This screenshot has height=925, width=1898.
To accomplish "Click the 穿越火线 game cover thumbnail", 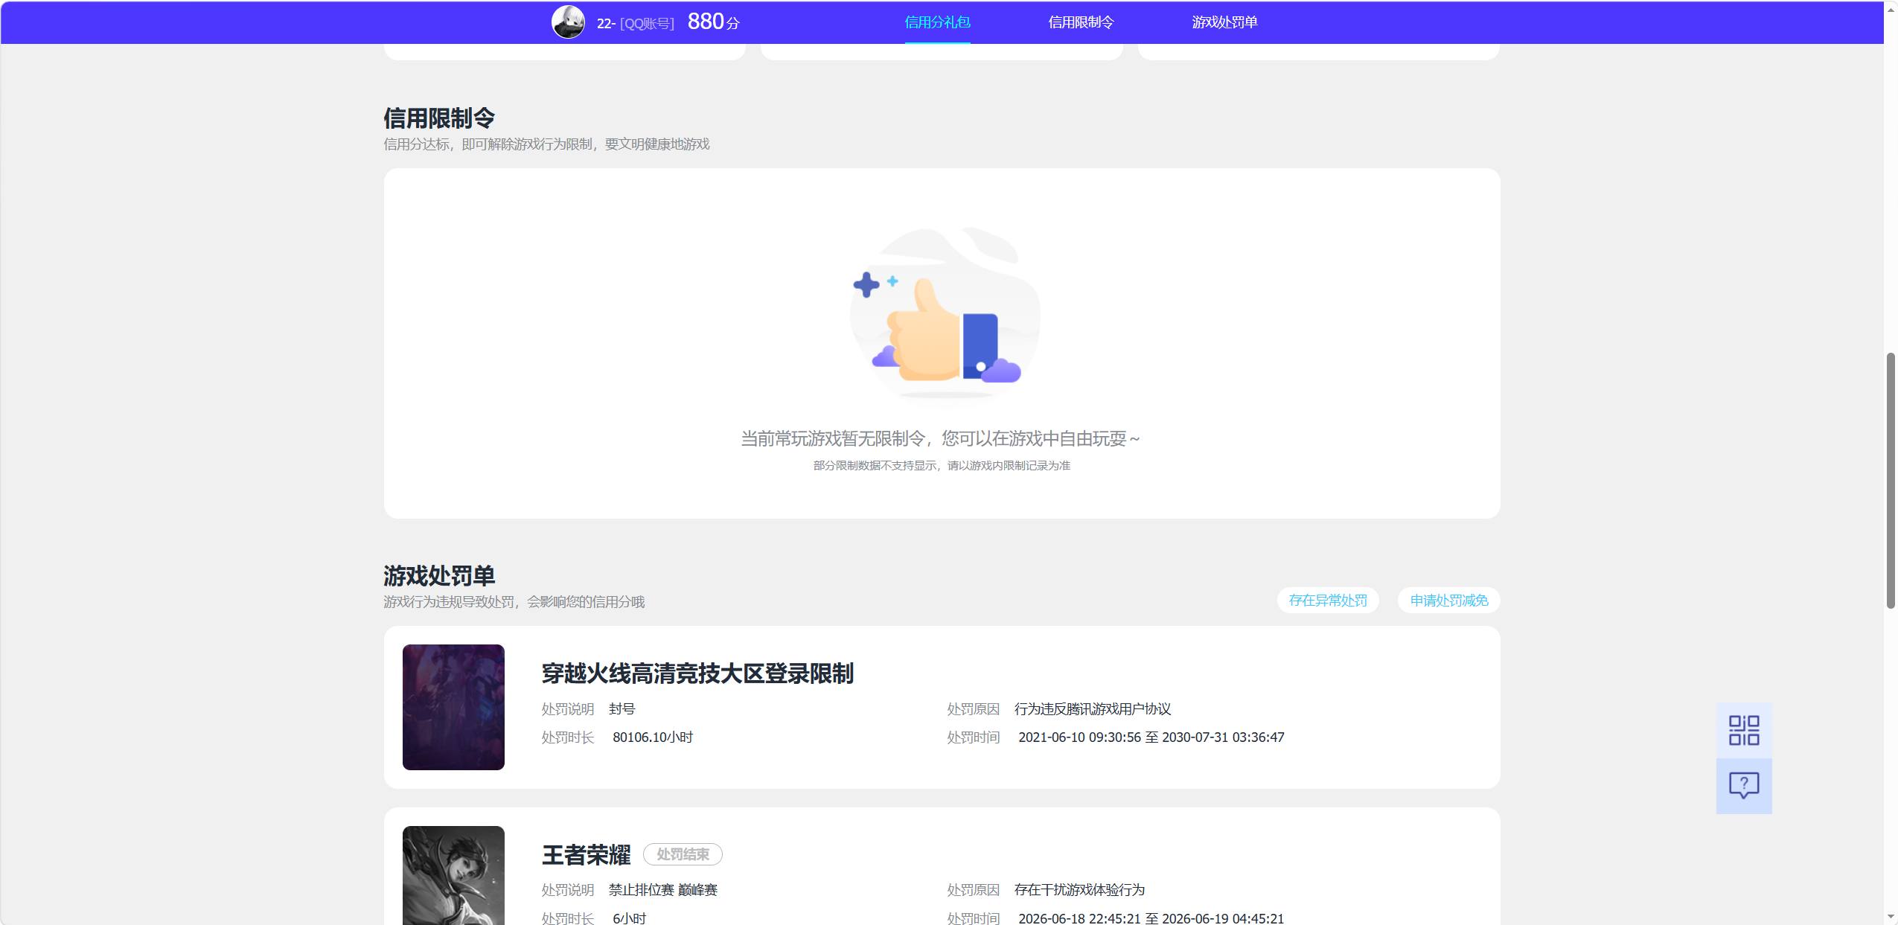I will [453, 707].
